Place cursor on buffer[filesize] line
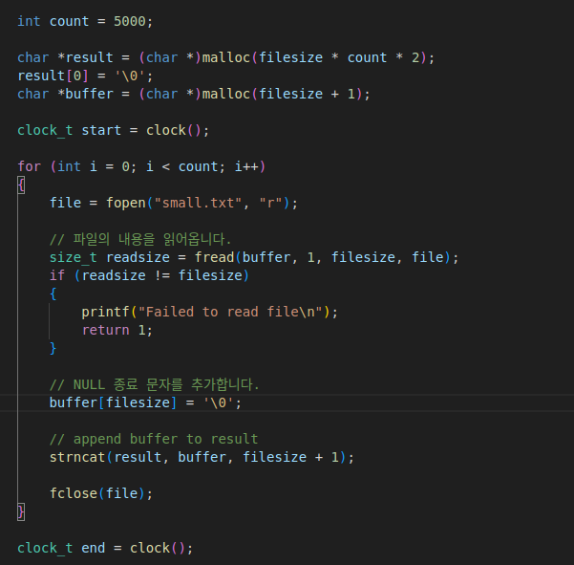Image resolution: width=574 pixels, height=565 pixels. coord(145,402)
